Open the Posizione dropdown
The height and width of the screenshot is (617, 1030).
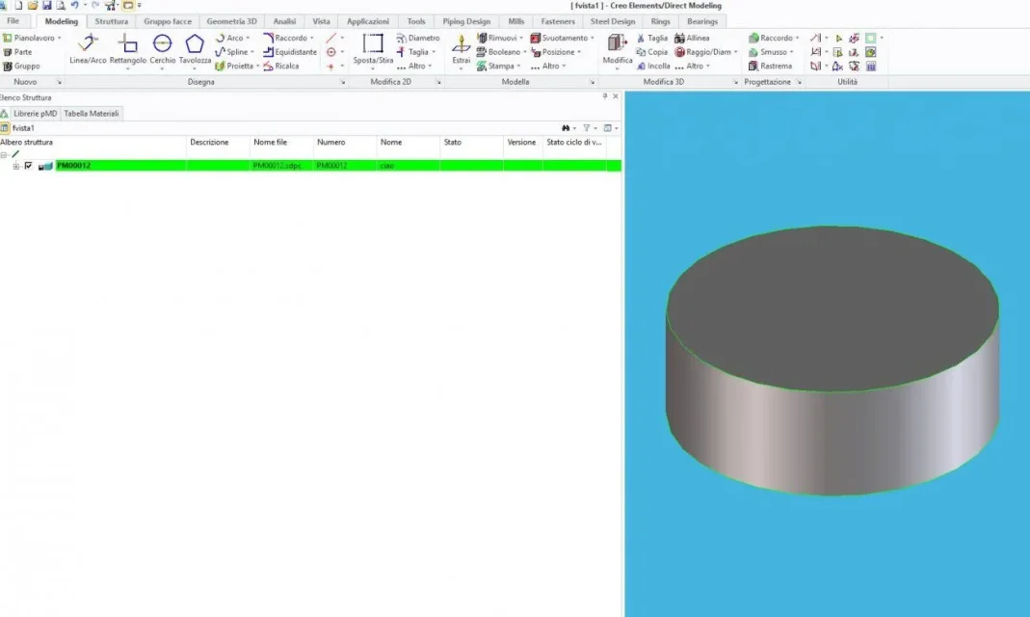point(579,52)
